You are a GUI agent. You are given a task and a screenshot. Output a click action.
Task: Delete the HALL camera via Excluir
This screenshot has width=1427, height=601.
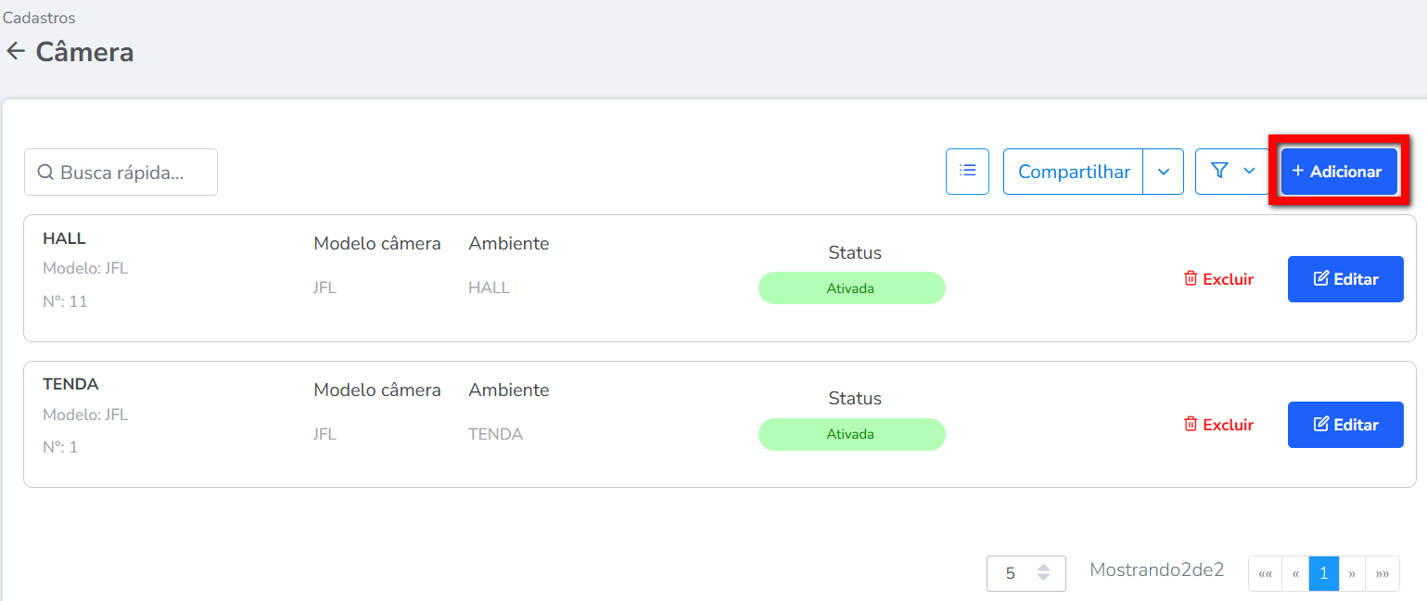coord(1218,279)
